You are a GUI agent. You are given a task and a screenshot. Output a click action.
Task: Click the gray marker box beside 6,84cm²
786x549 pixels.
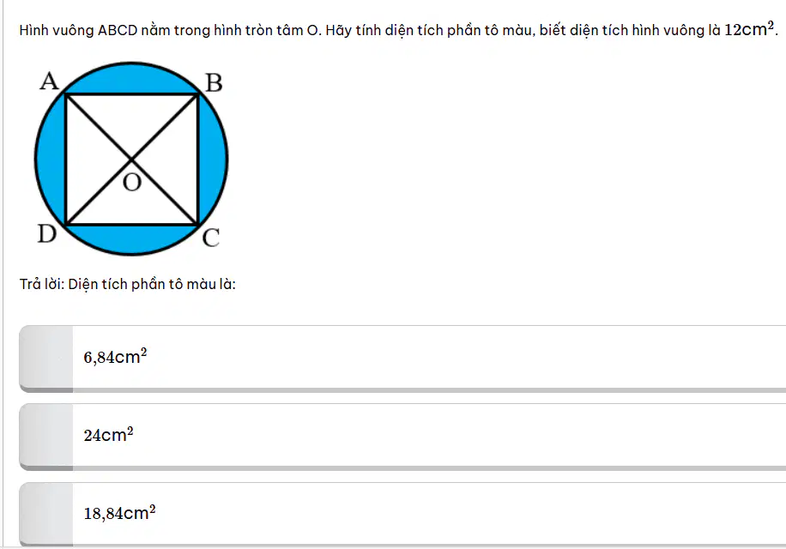point(46,359)
